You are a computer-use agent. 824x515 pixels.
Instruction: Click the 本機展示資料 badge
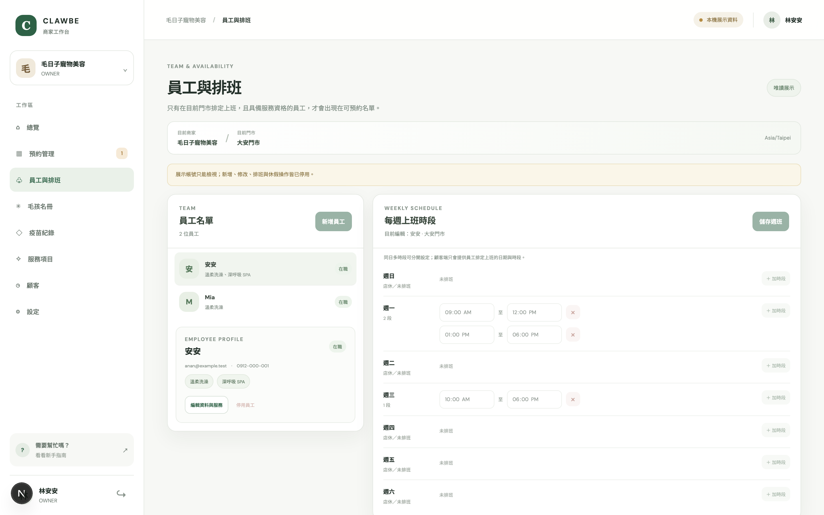(x=718, y=20)
